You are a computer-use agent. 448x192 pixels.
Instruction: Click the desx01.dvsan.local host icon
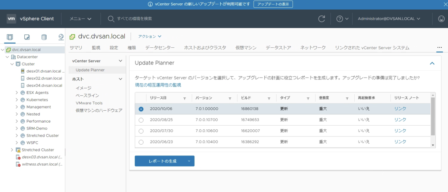[x=23, y=71]
